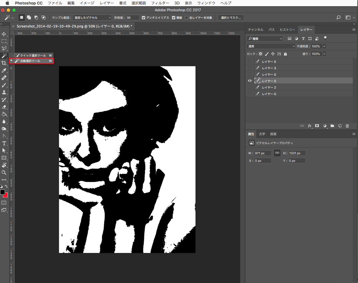Open the blend mode 通常 dropdown
Screen dimensions: 358x283
271,46
